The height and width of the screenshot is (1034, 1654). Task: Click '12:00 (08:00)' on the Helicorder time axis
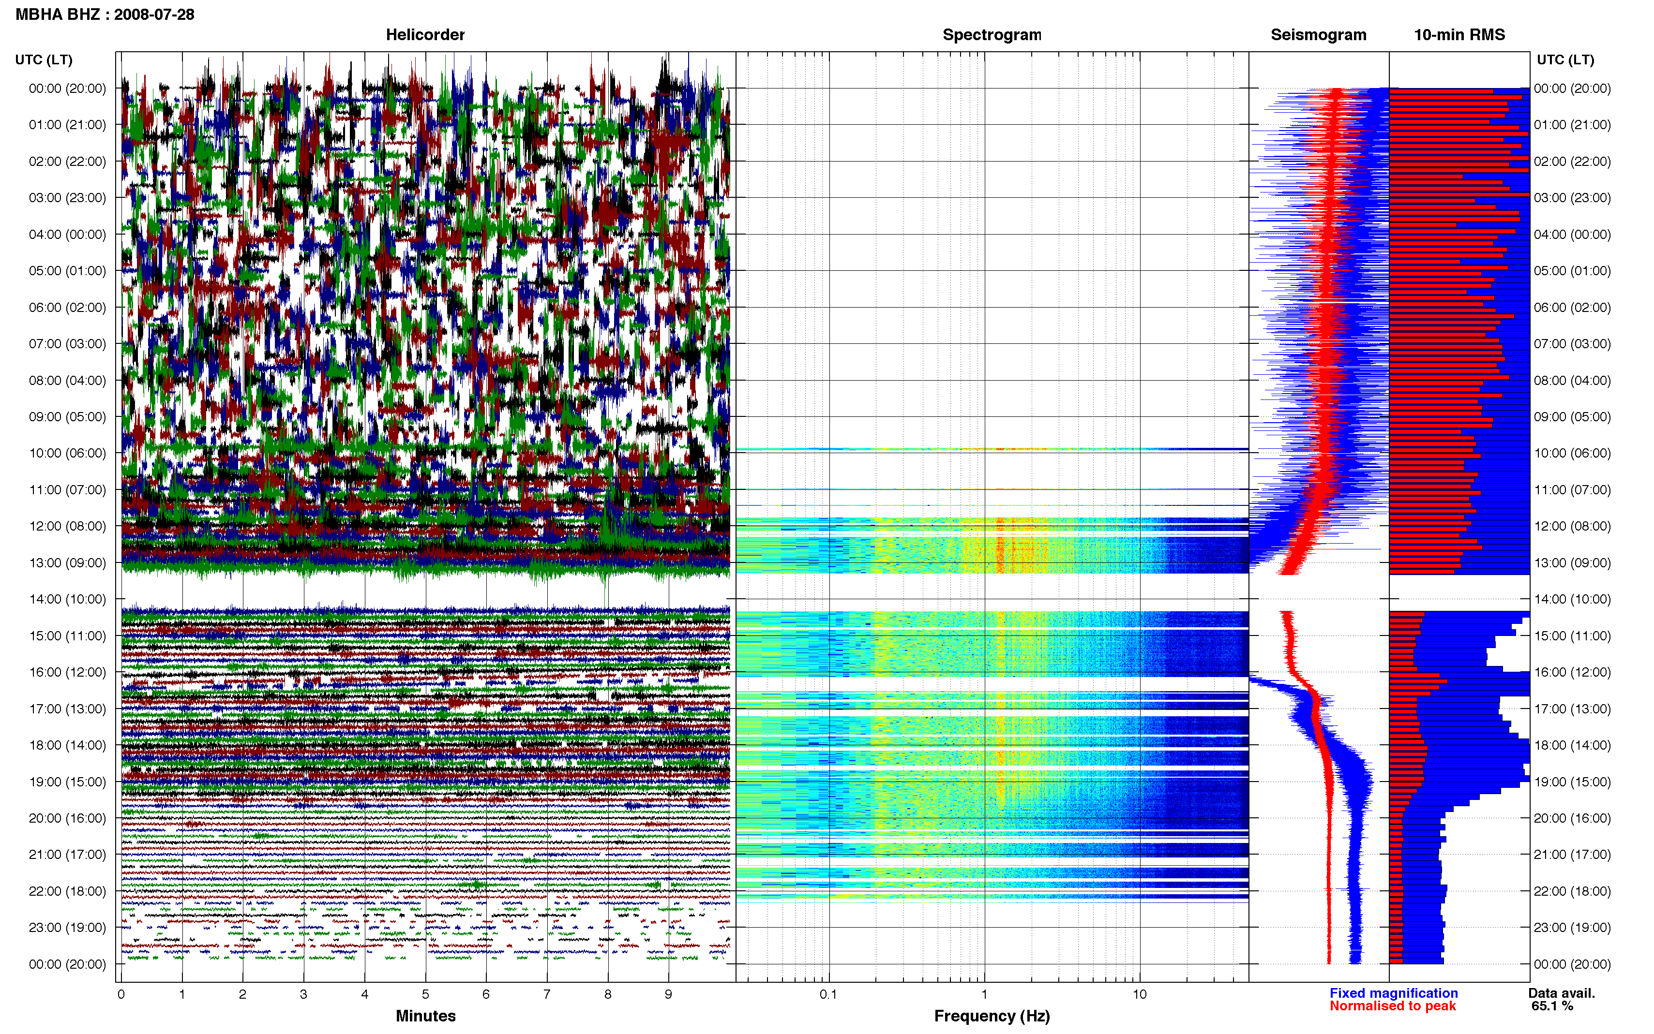tap(68, 527)
